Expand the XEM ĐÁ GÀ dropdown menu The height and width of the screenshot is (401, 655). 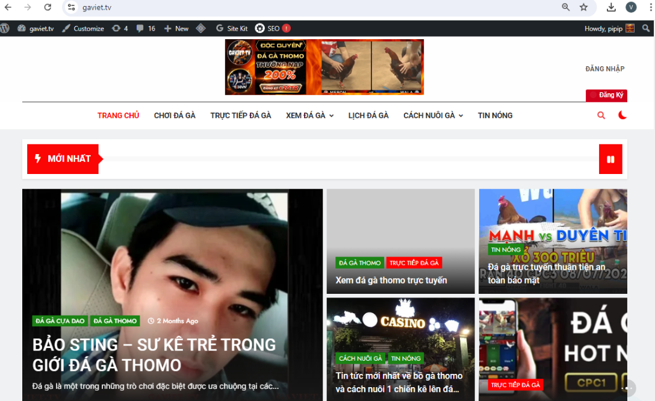point(309,115)
